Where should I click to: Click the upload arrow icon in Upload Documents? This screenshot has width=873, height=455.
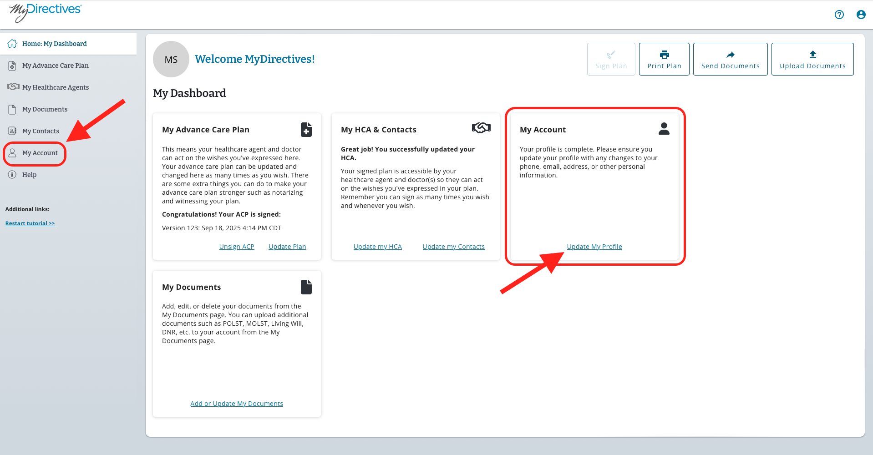click(813, 55)
